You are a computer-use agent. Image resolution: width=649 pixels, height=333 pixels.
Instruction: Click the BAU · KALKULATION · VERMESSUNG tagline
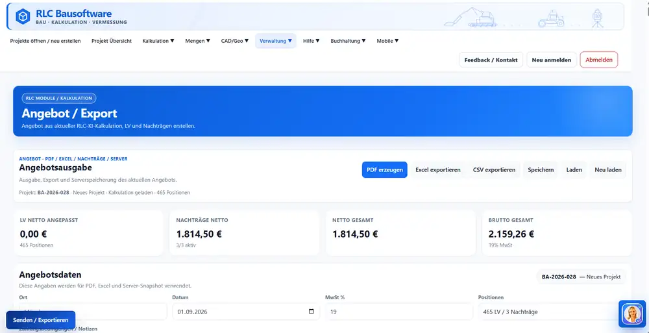(82, 22)
